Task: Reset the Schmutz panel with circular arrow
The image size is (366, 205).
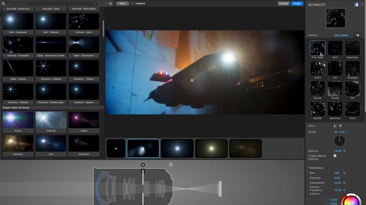Action: 361,5
